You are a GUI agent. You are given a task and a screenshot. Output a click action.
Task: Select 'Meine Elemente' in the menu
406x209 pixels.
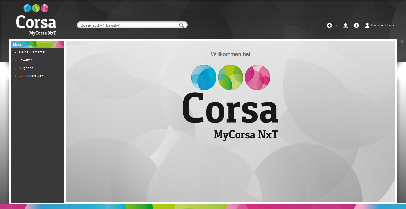tap(32, 52)
